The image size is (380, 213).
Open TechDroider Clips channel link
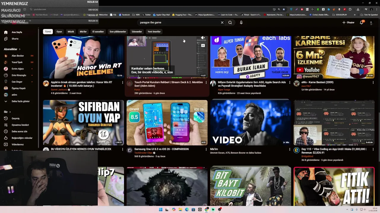coord(143,153)
